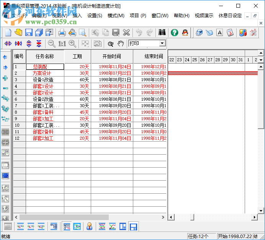This screenshot has width=265, height=240.
Task: Click the calendar page icon in toolbar
Action: (x=230, y=33)
